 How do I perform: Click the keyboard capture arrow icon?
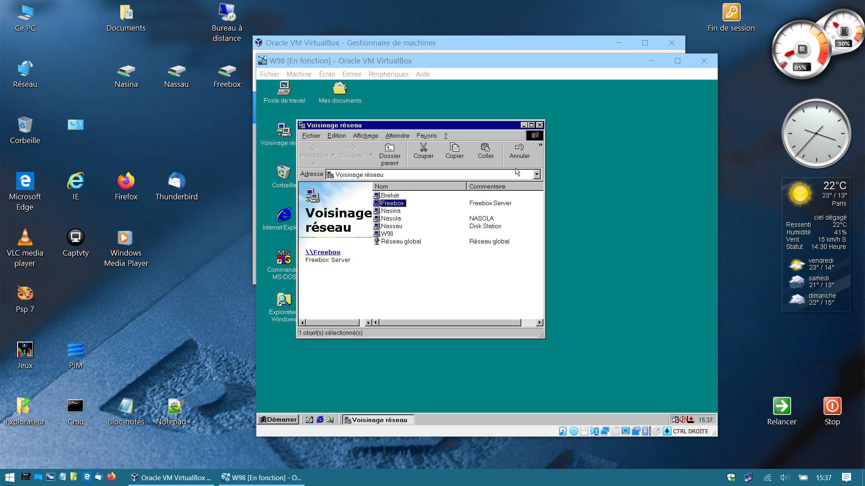(x=667, y=431)
